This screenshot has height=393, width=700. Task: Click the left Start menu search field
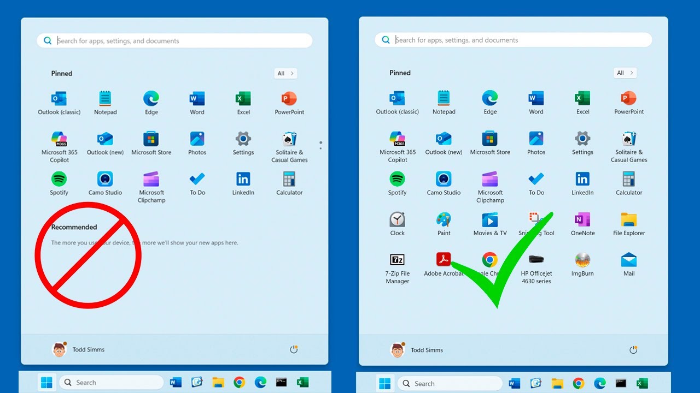point(174,40)
